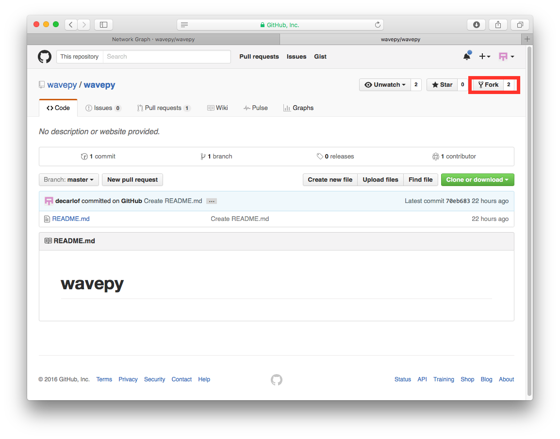This screenshot has height=439, width=560.
Task: Click in the repository Search field
Action: pos(167,56)
